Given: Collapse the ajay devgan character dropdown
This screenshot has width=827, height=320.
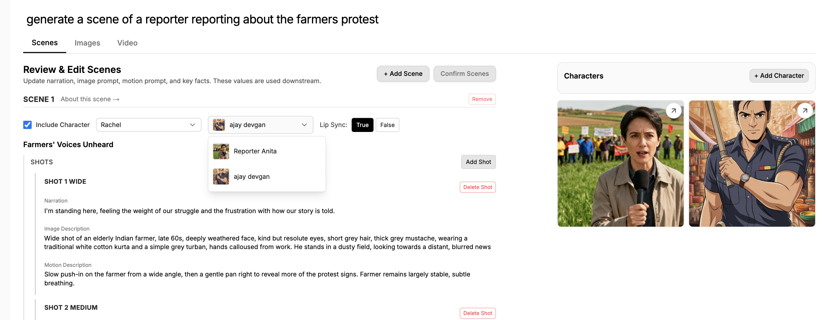Looking at the screenshot, I should (304, 125).
